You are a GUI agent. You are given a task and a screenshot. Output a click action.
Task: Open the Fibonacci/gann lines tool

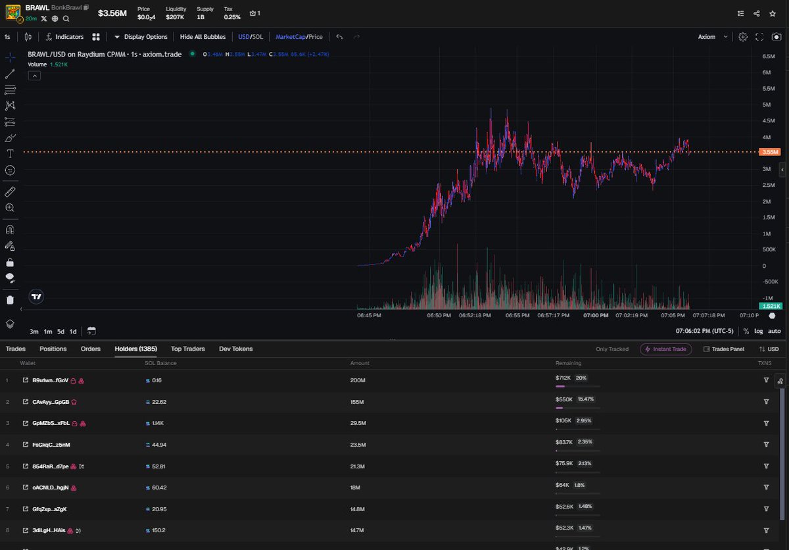(10, 89)
